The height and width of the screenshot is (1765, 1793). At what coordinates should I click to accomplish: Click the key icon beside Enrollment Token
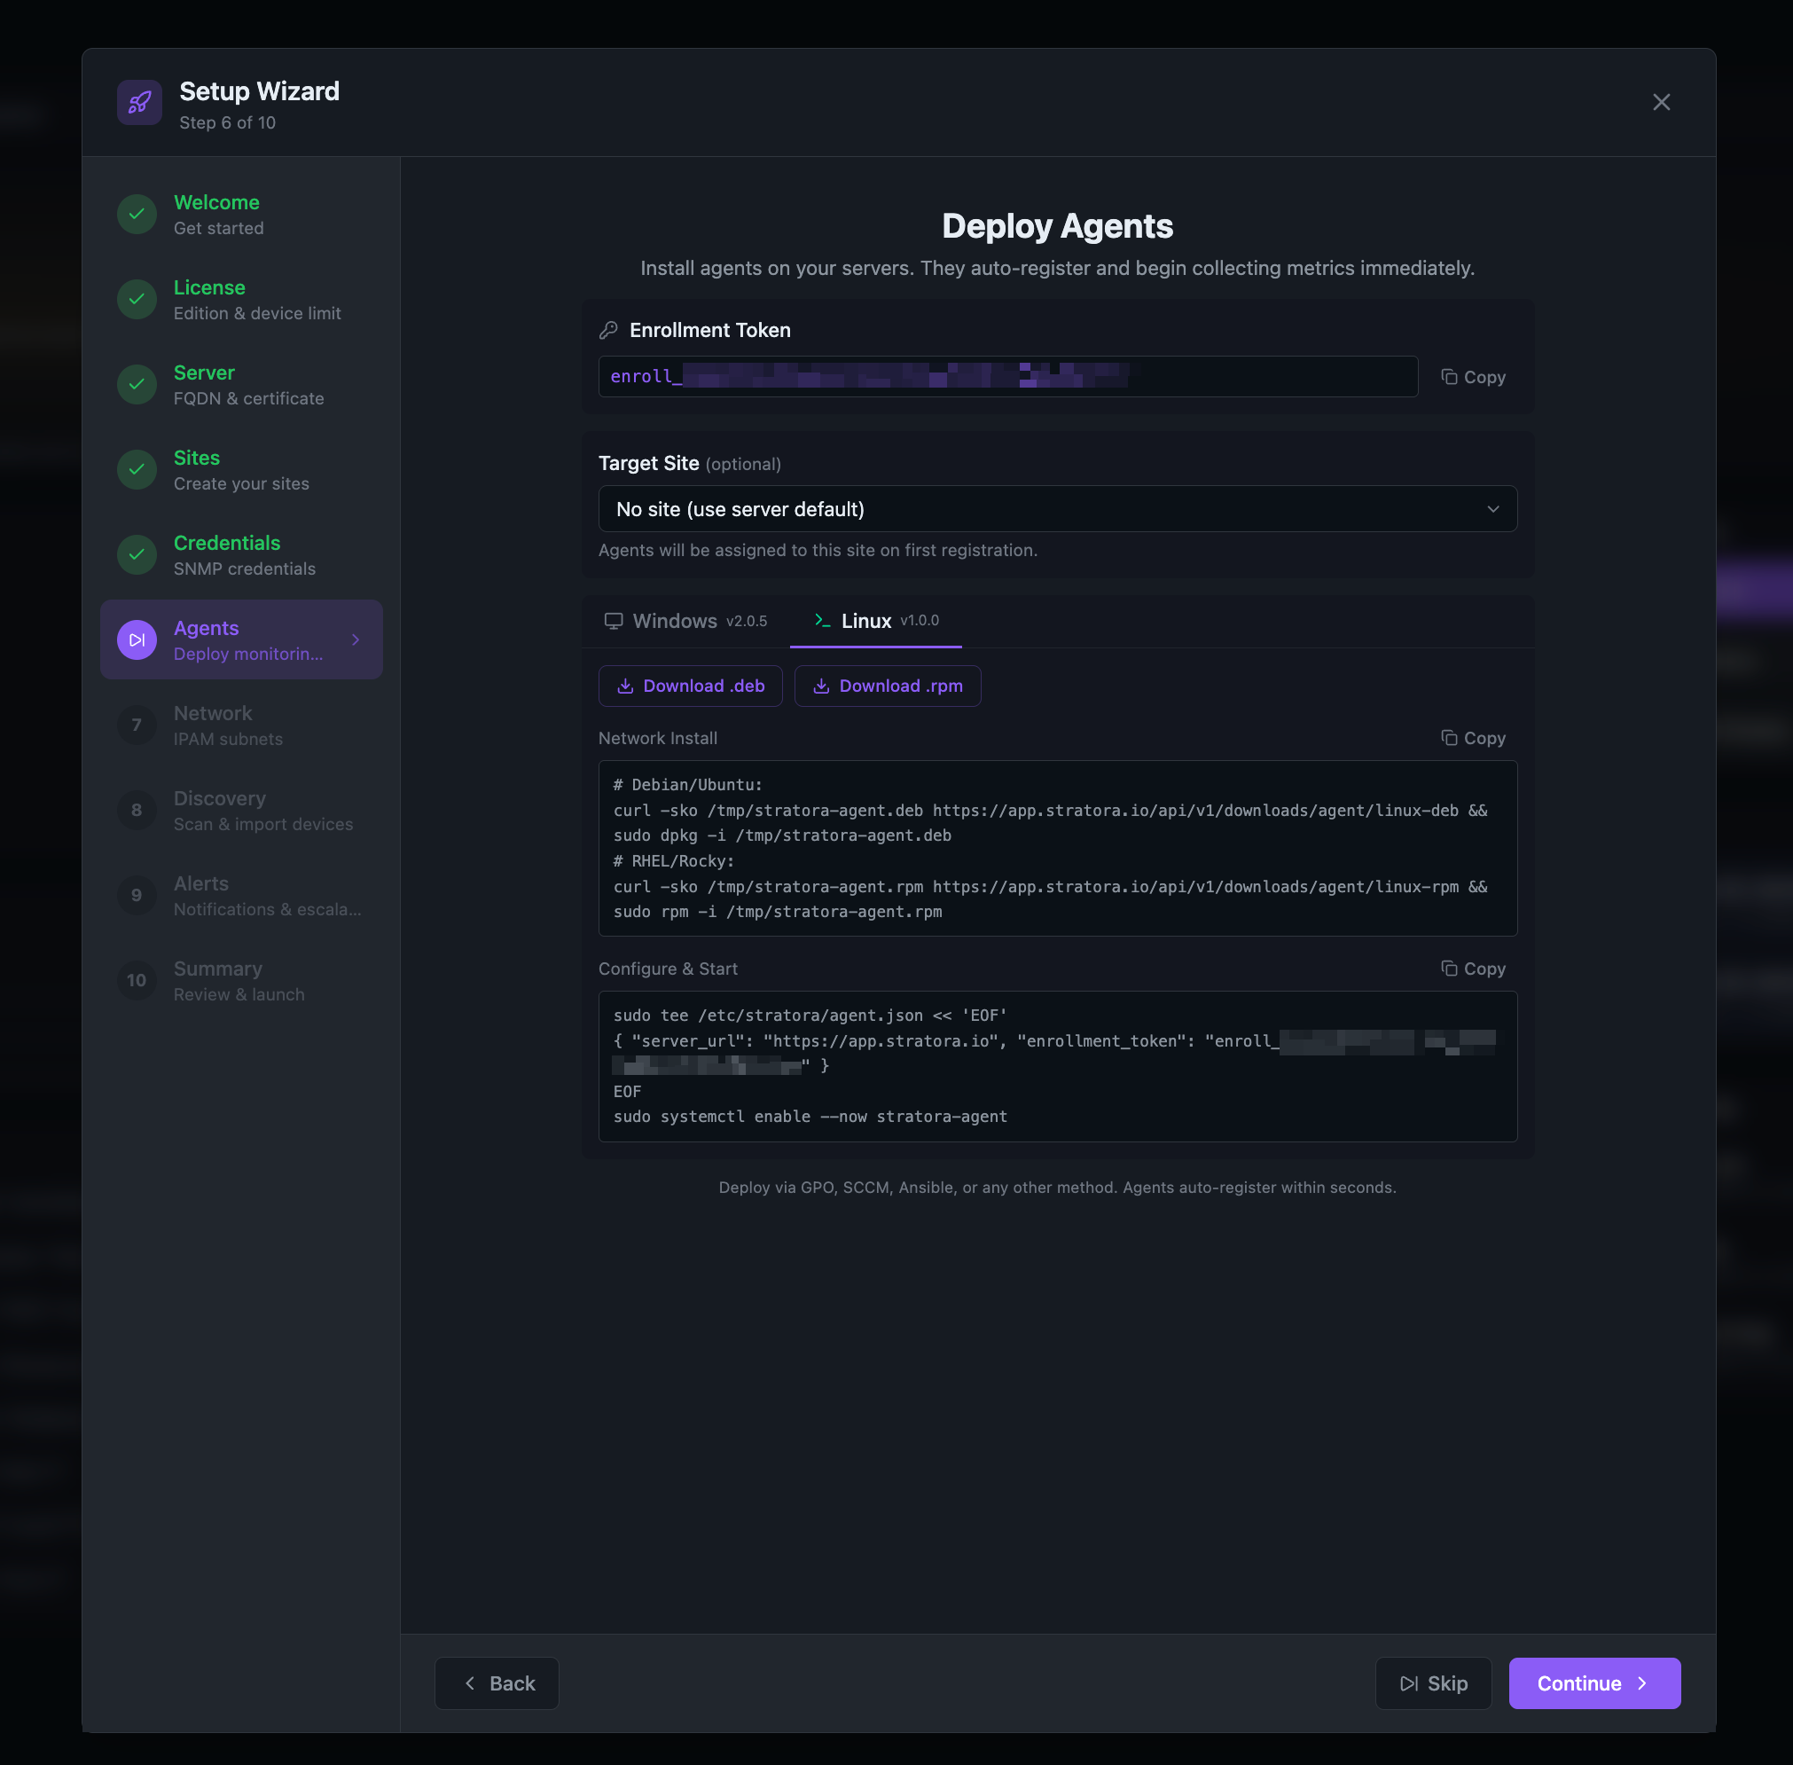611,329
